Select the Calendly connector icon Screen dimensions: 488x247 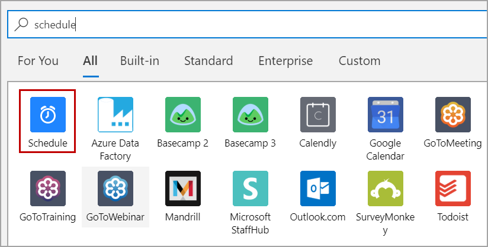[x=317, y=115]
